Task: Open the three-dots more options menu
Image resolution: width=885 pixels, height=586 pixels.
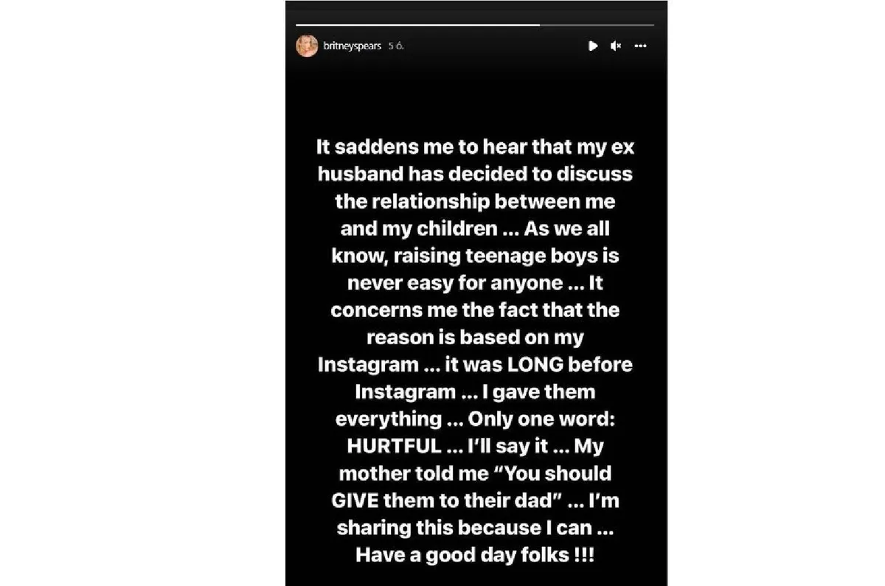Action: coord(640,46)
